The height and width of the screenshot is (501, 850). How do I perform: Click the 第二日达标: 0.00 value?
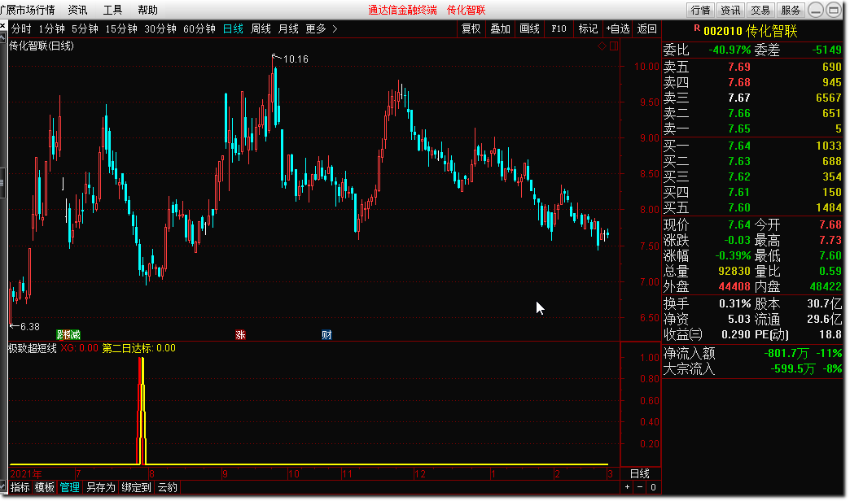tap(138, 348)
